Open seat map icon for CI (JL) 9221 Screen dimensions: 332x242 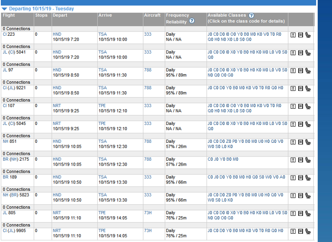point(308,88)
